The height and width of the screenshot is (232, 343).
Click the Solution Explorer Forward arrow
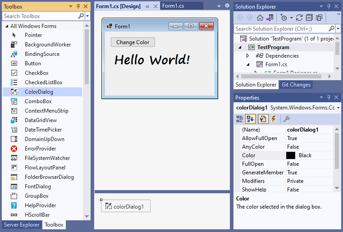(x=250, y=18)
